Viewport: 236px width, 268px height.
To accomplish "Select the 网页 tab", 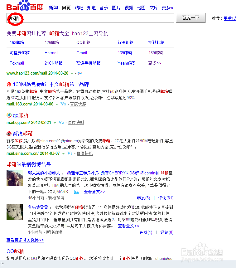I will coord(66,8).
